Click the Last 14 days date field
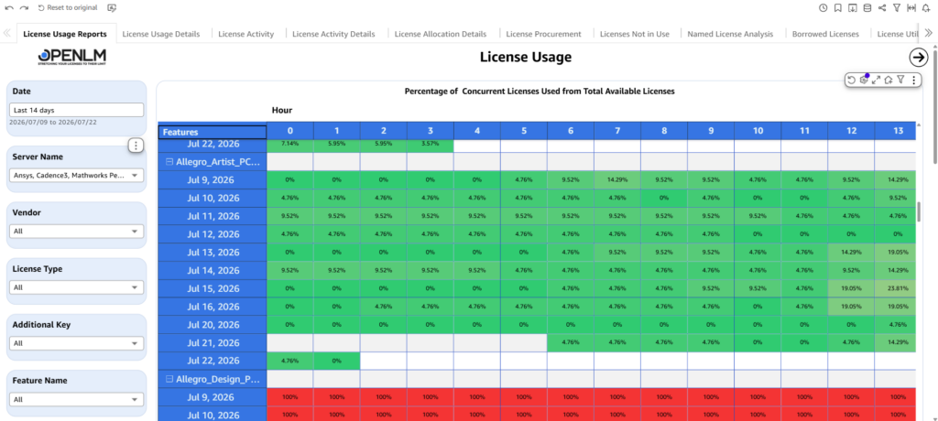The height and width of the screenshot is (421, 938). [76, 110]
